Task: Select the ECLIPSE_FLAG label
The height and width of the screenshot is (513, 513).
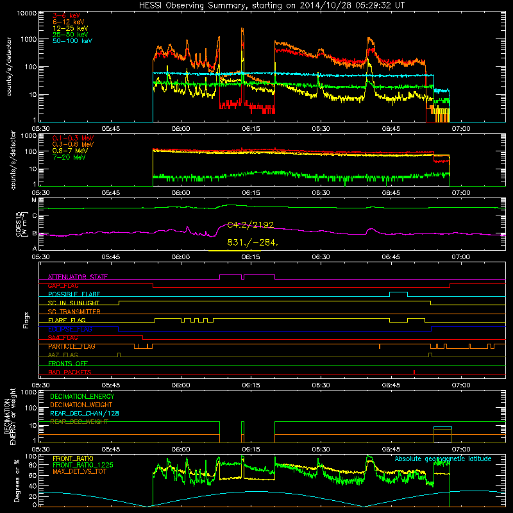Action: tap(70, 329)
